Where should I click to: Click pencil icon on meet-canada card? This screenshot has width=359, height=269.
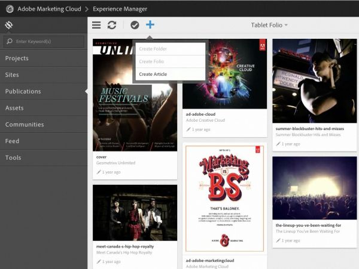tap(99, 261)
